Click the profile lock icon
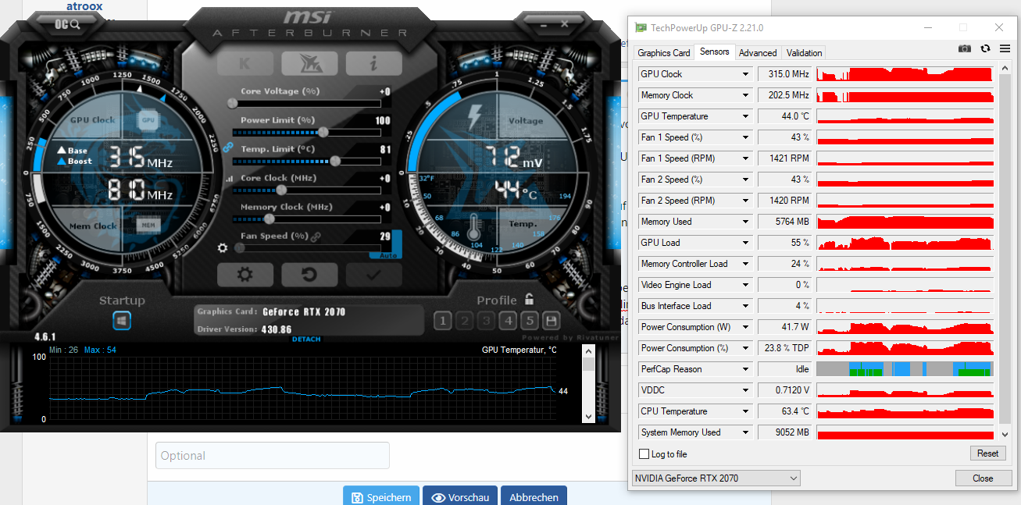This screenshot has height=505, width=1021. pyautogui.click(x=530, y=299)
